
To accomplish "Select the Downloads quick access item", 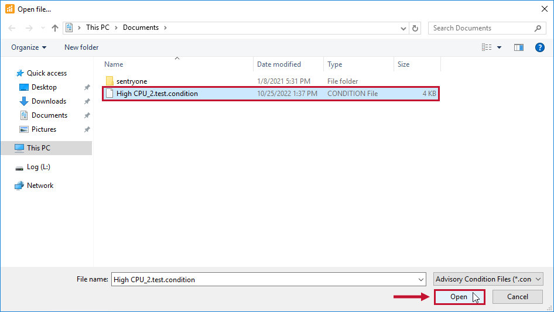I will (x=49, y=101).
